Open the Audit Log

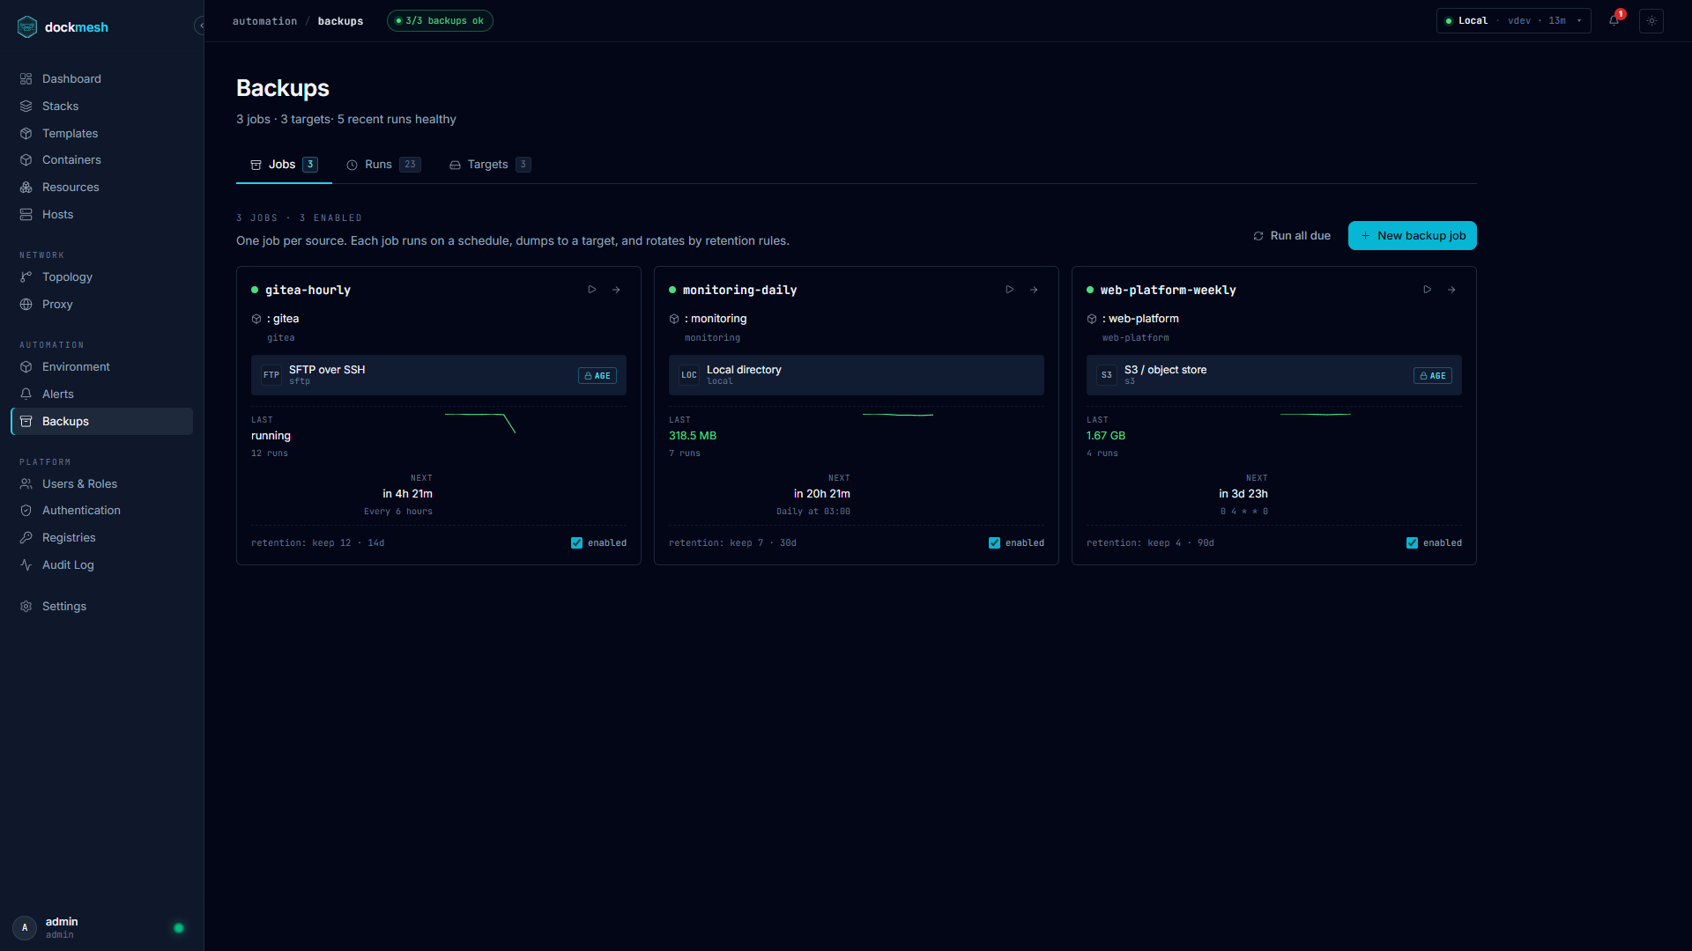click(101, 564)
